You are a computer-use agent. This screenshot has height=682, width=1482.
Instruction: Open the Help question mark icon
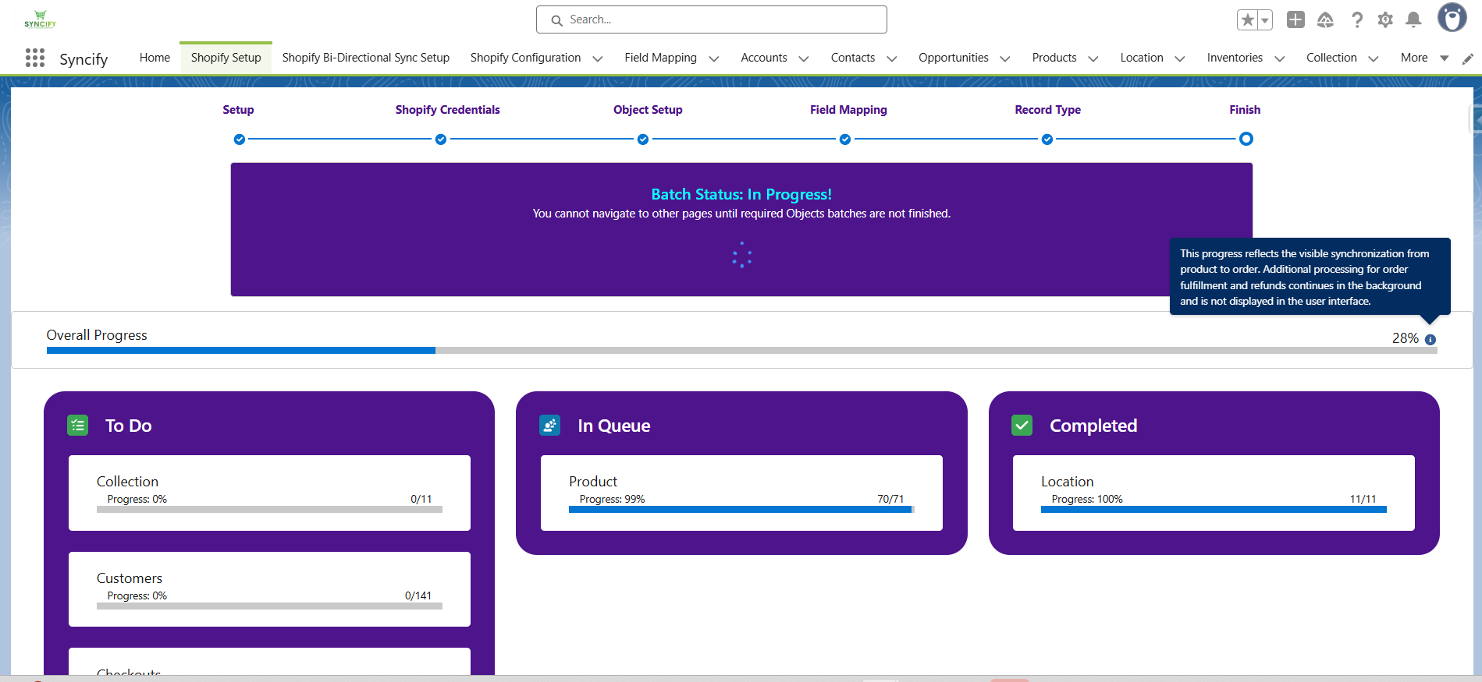1357,19
